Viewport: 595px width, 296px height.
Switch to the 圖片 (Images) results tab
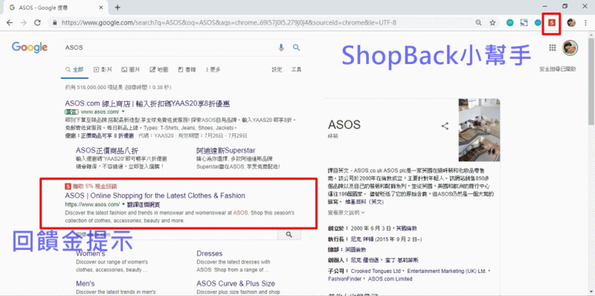[131, 70]
